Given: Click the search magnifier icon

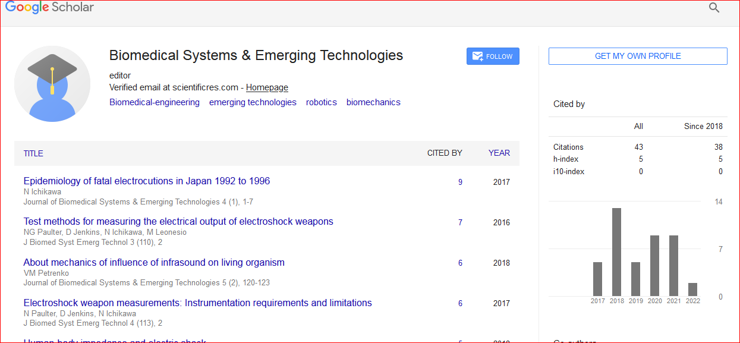Looking at the screenshot, I should [714, 8].
